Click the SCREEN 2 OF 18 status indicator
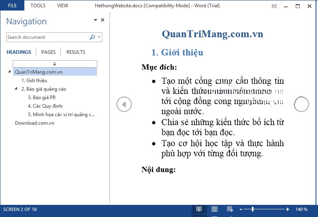Viewport: 318px width, 217px height. click(20, 209)
